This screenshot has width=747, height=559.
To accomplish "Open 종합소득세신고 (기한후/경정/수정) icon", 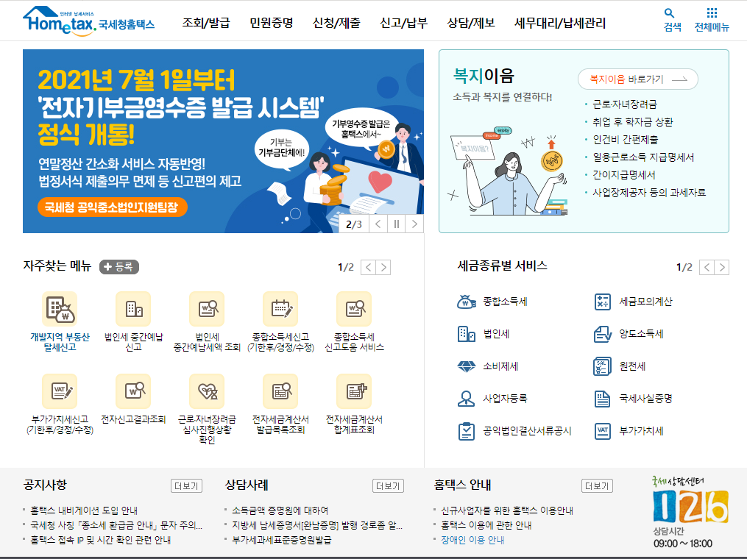I will 280,309.
